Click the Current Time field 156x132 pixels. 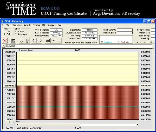[89, 39]
